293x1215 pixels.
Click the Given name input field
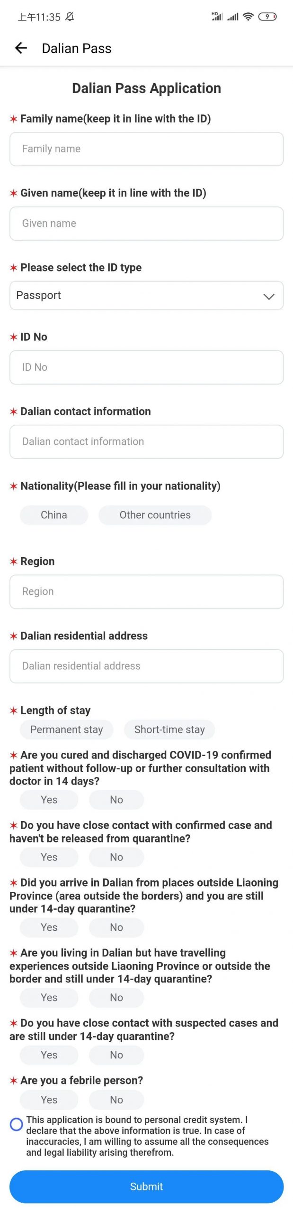147,224
